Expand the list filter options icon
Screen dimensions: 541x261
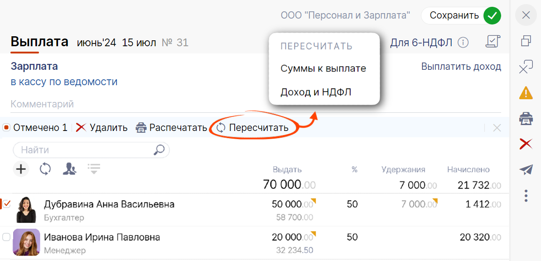tap(94, 169)
